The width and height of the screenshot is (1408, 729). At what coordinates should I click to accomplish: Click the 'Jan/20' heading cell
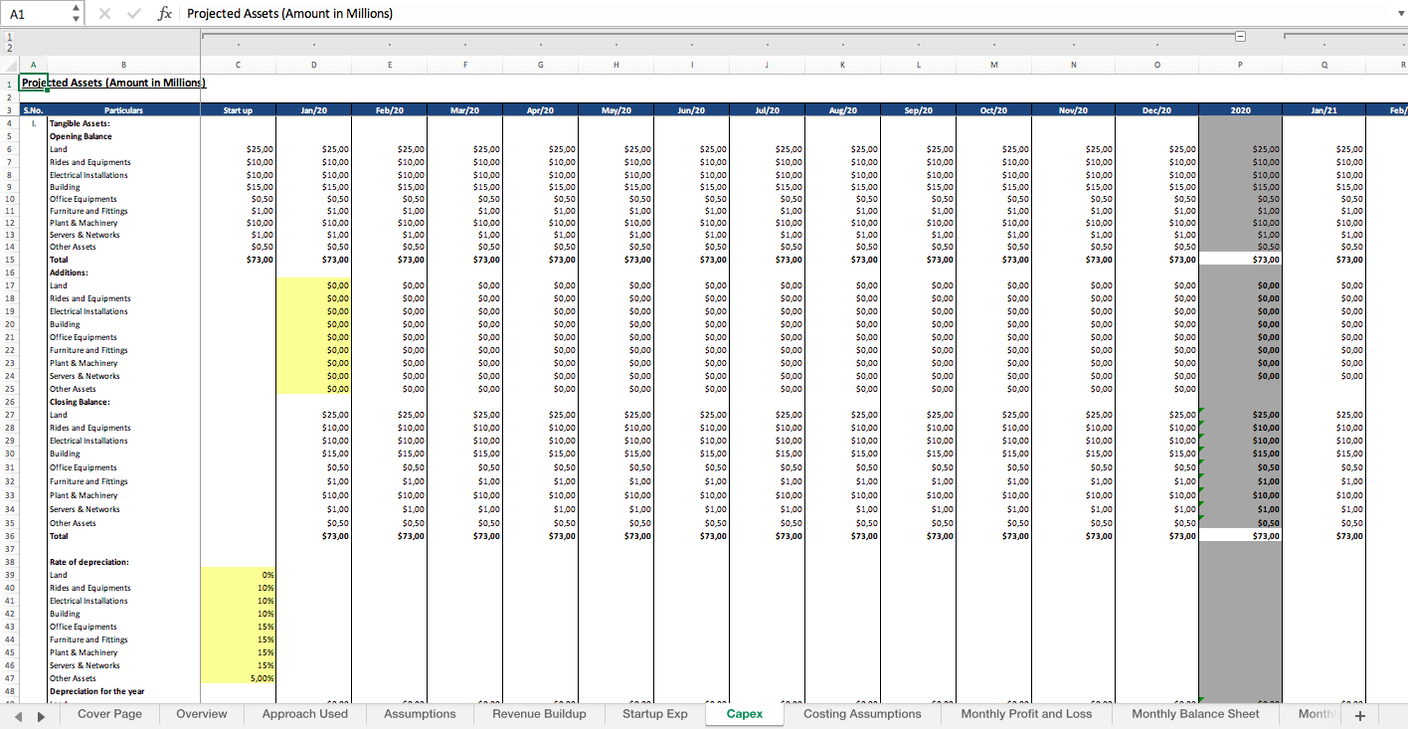pos(313,110)
